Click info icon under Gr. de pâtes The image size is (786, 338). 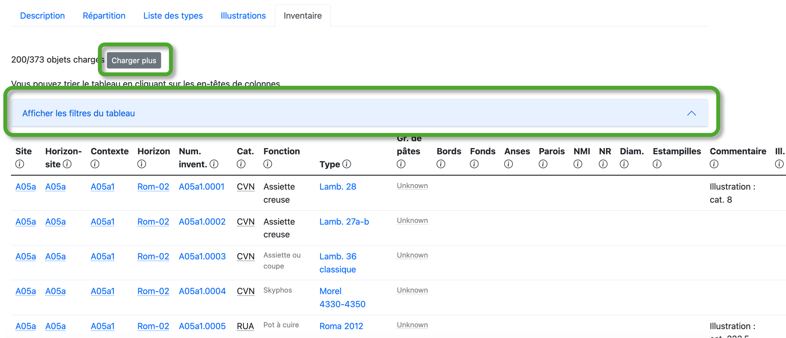point(401,164)
